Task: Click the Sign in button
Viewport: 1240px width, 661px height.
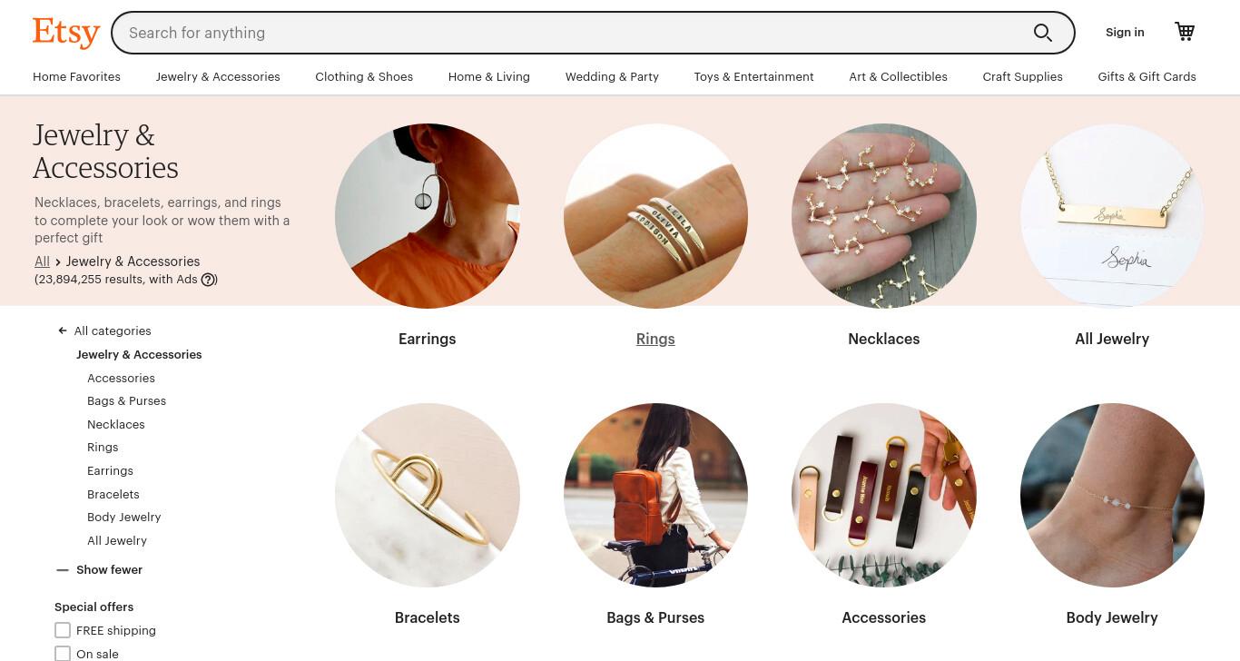Action: [1125, 33]
